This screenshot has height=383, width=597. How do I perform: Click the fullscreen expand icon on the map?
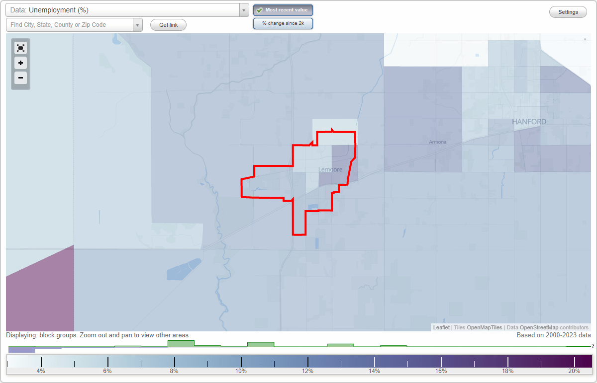(20, 48)
